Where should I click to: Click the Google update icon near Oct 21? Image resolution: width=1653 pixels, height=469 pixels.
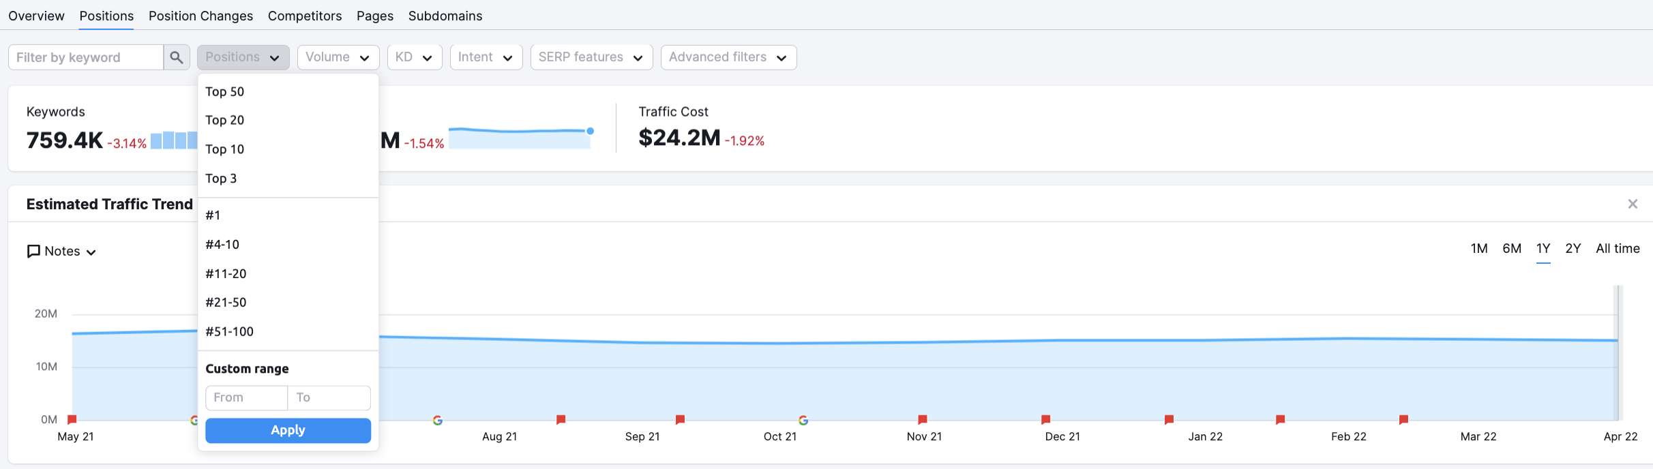(x=803, y=420)
